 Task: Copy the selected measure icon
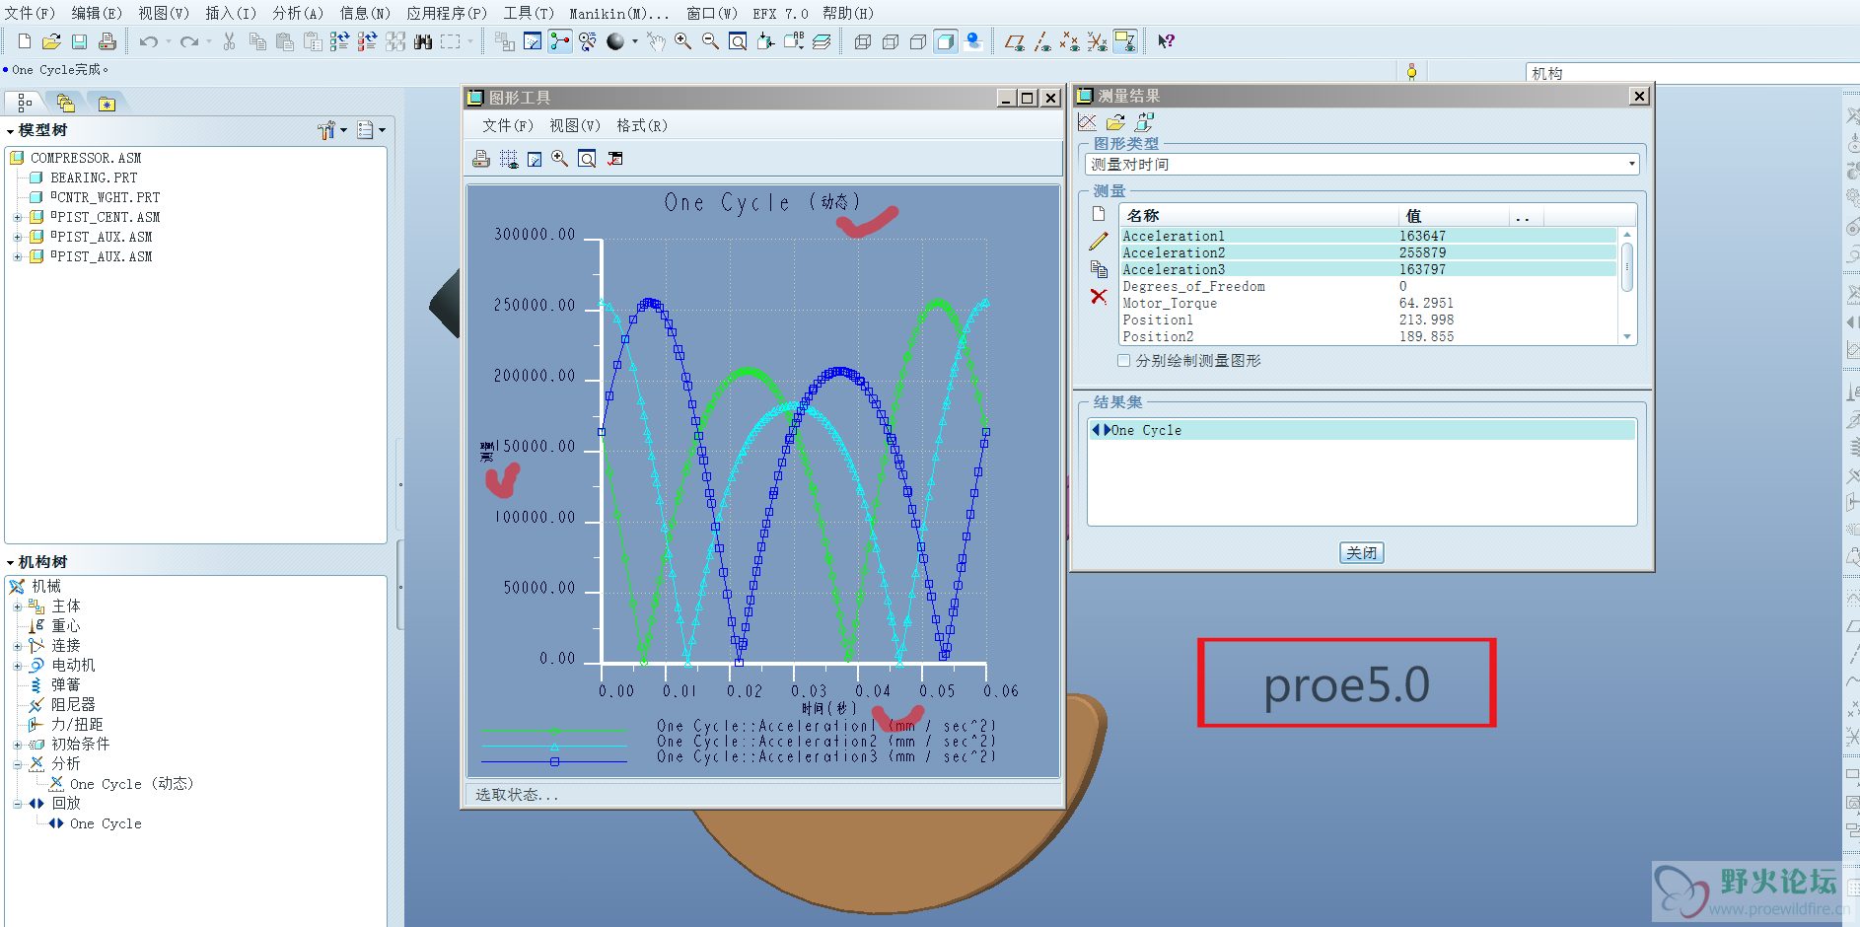pos(1099,268)
